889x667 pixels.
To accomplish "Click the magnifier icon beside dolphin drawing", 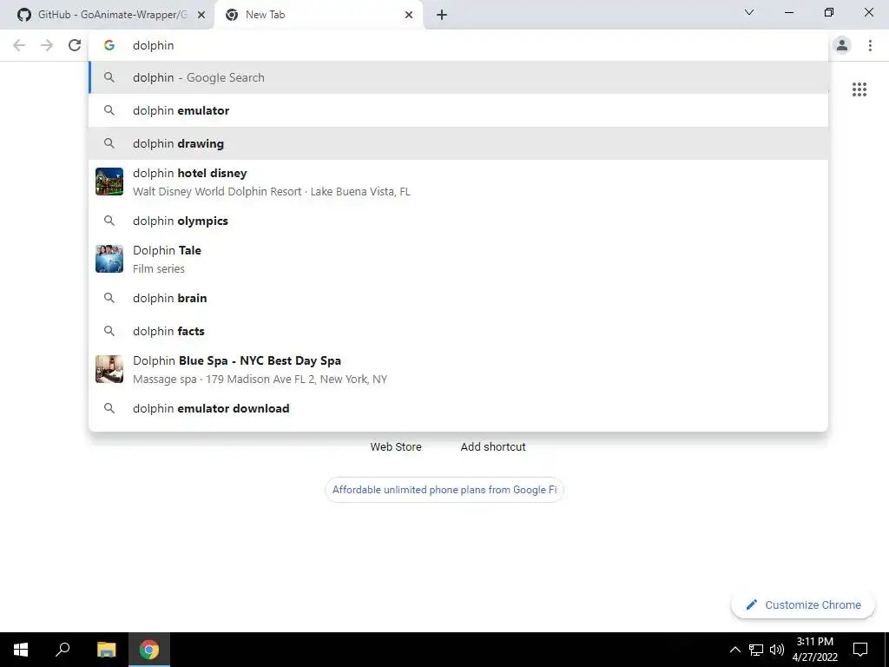I will click(109, 143).
